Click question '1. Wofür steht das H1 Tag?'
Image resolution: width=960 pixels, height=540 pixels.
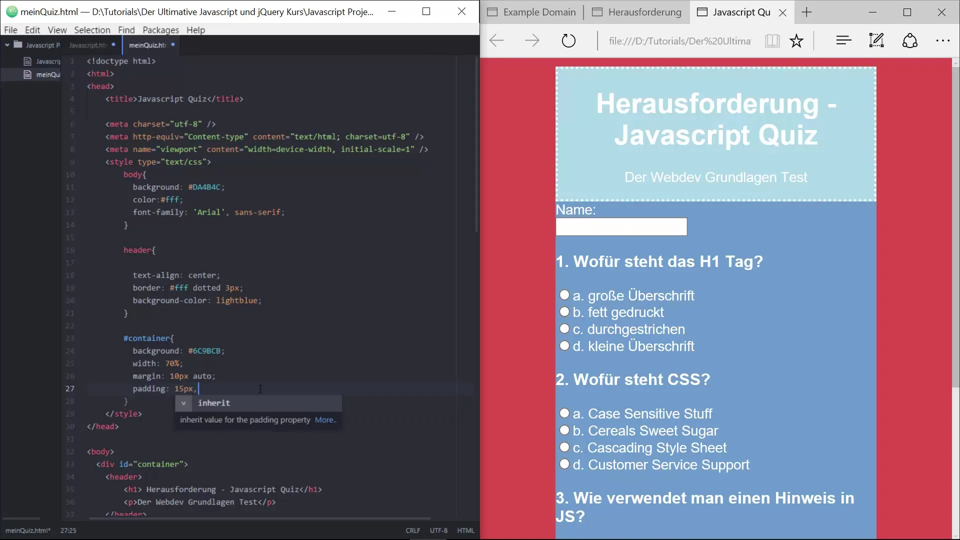(659, 261)
